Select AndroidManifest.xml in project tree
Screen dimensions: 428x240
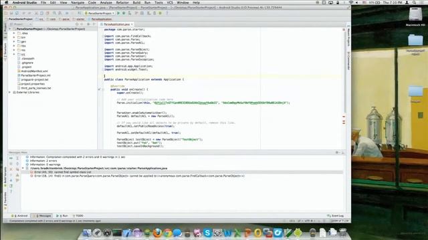pos(34,71)
